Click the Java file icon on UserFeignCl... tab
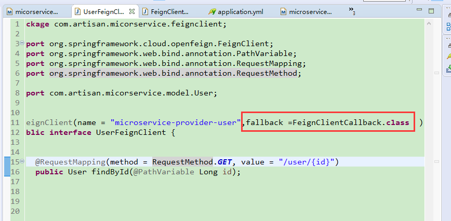Screen dimensions: 451x221 click(x=77, y=12)
